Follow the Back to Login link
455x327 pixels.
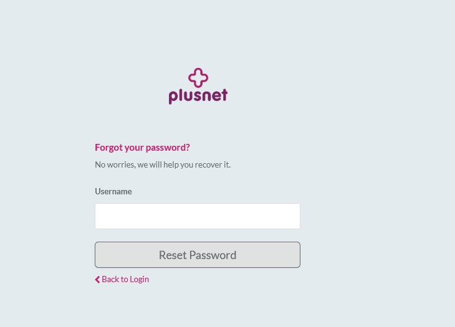click(125, 279)
